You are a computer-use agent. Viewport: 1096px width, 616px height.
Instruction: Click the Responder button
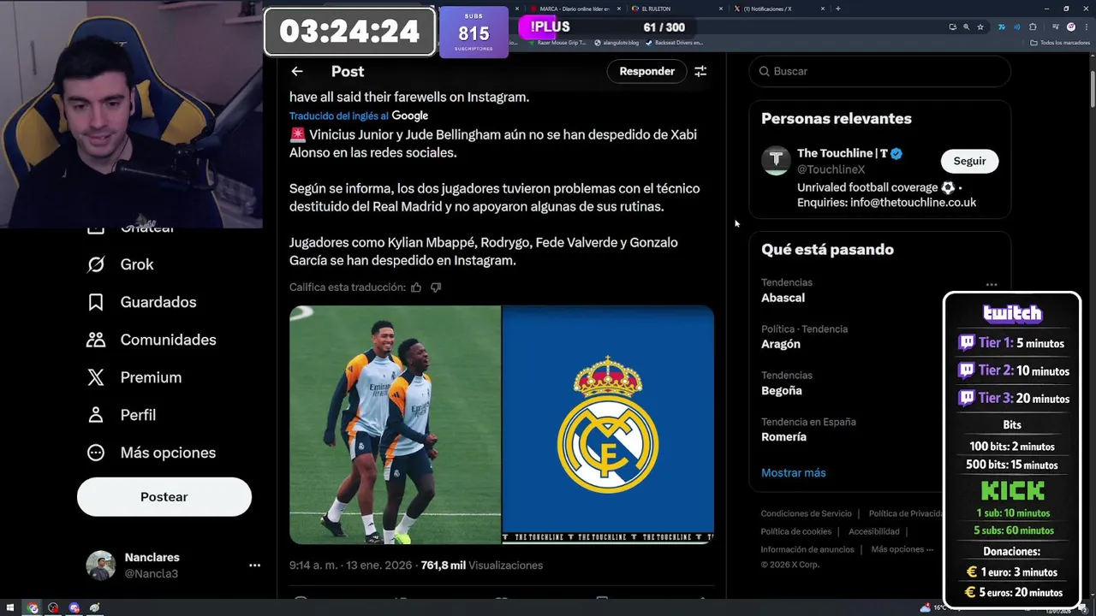coord(647,71)
